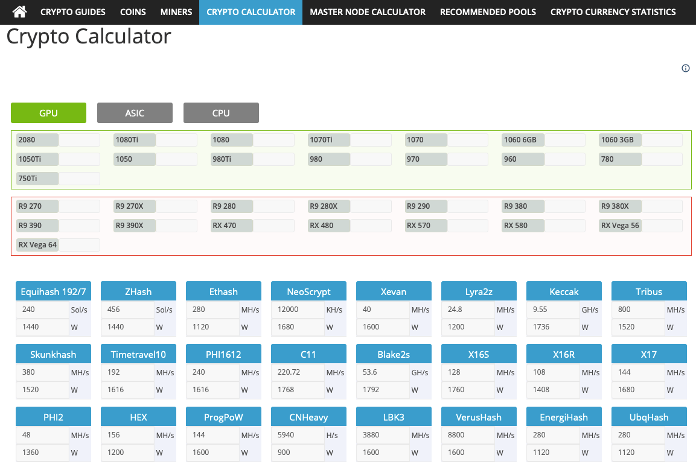The width and height of the screenshot is (696, 467).
Task: Select the VerusHash algorithm header
Action: click(479, 417)
